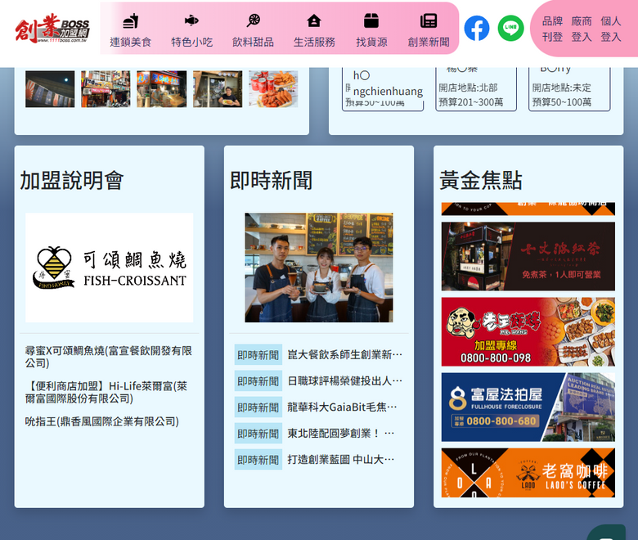
Task: Click the 黃金焦點 section heading
Action: (x=481, y=181)
